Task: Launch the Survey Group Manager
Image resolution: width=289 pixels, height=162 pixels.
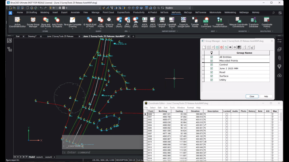Action: pos(33,20)
